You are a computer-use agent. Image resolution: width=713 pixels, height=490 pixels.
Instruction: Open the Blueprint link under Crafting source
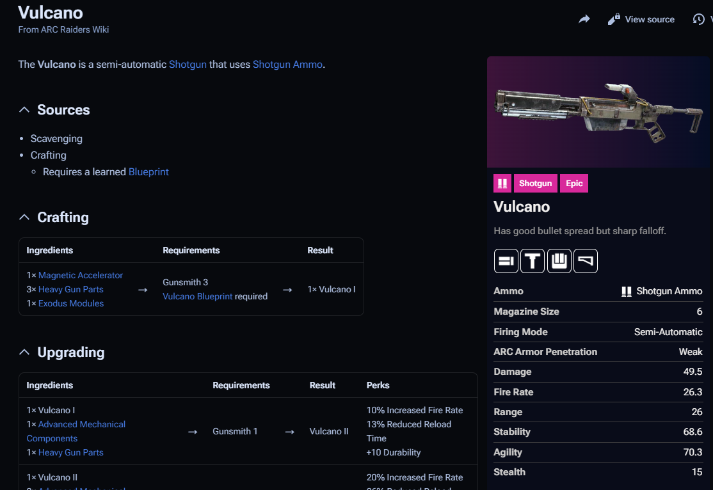pyautogui.click(x=148, y=172)
